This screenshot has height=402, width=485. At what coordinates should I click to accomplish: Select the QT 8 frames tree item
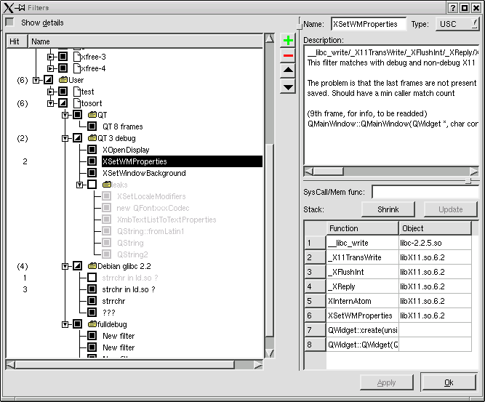(x=122, y=126)
